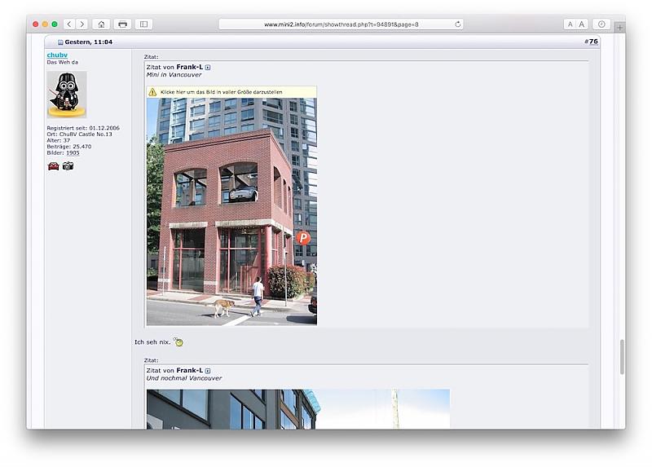The width and height of the screenshot is (652, 467).
Task: Click the mini2.info address bar
Action: (341, 24)
